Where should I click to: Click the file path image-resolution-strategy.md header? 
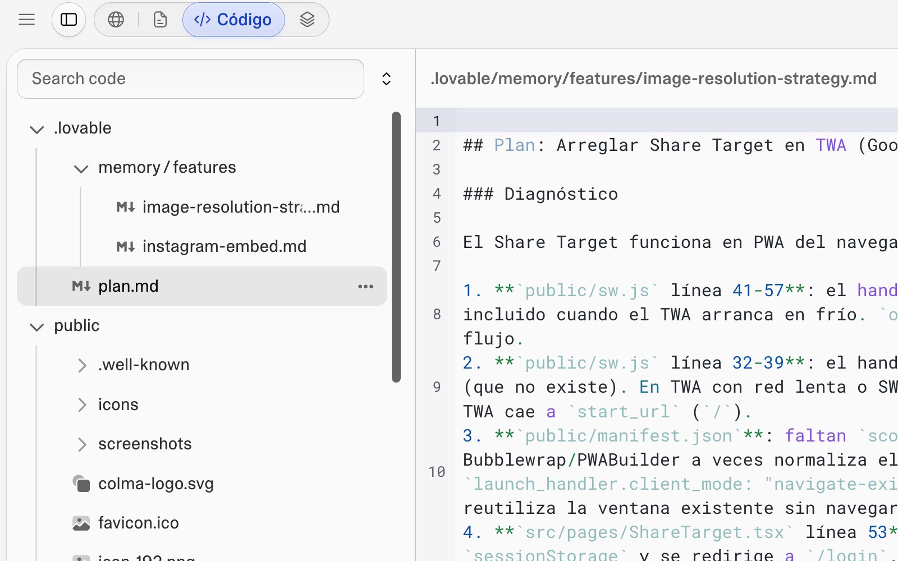coord(653,79)
